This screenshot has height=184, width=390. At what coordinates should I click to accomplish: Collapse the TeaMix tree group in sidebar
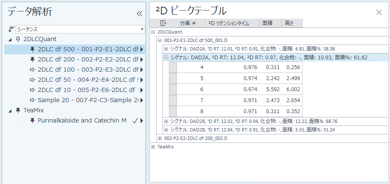10,111
